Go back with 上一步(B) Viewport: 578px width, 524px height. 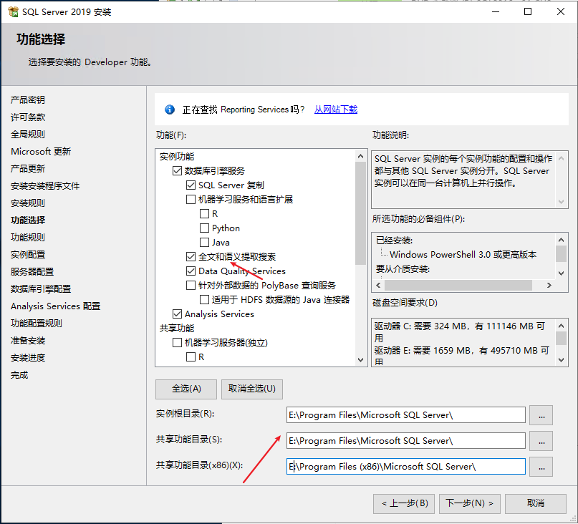pos(404,504)
